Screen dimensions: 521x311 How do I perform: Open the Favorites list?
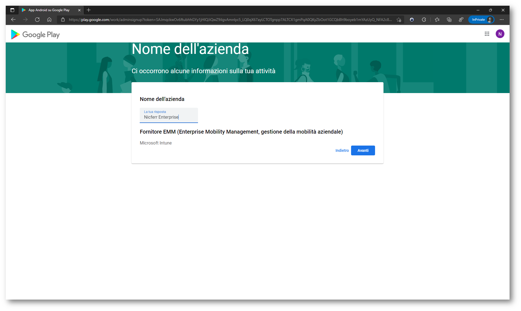[437, 20]
